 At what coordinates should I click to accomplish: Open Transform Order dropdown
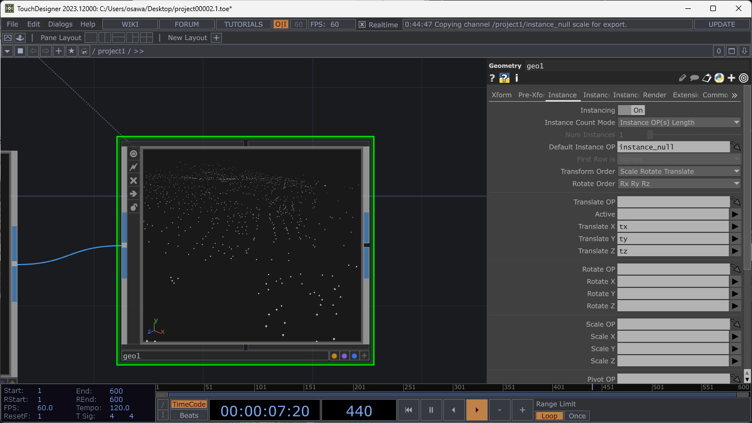point(679,171)
